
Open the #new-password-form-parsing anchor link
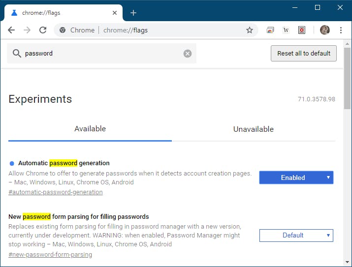[50, 255]
